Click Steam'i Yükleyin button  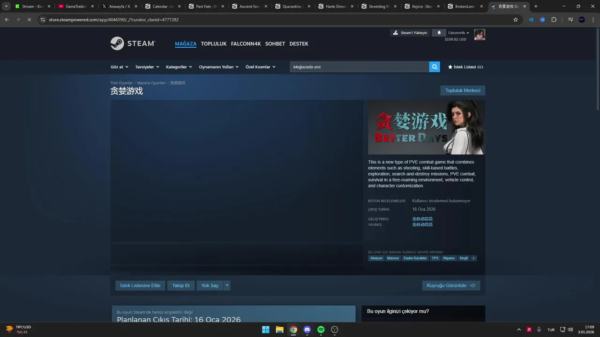pos(410,33)
